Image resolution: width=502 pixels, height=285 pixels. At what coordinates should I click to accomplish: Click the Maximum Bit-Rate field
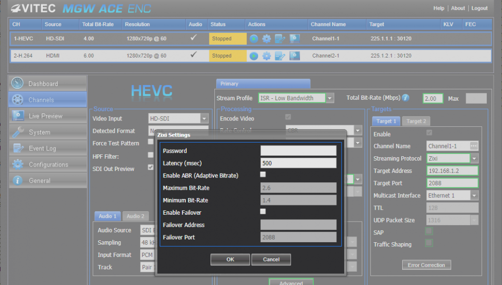pos(298,188)
